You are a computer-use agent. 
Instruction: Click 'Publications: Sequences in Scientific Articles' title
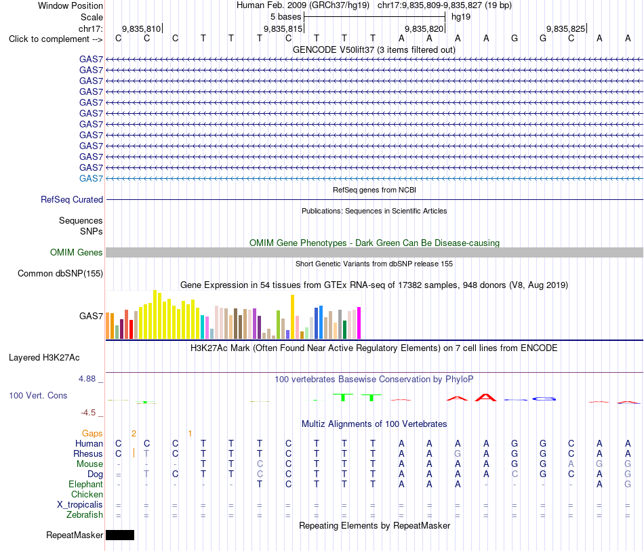click(x=374, y=211)
